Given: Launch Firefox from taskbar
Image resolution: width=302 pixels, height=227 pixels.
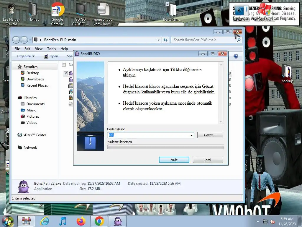Looking at the screenshot, I should (x=81, y=221).
